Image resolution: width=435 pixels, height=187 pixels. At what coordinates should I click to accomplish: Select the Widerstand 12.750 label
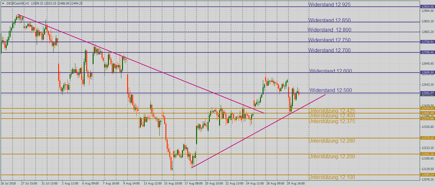coord(329,40)
